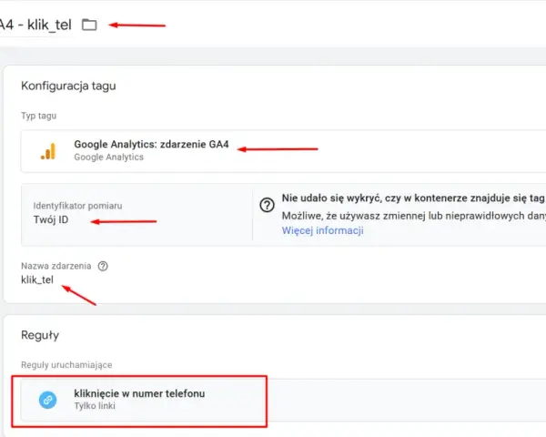Click the Google Analytics subtitle under the tag type

coord(108,158)
